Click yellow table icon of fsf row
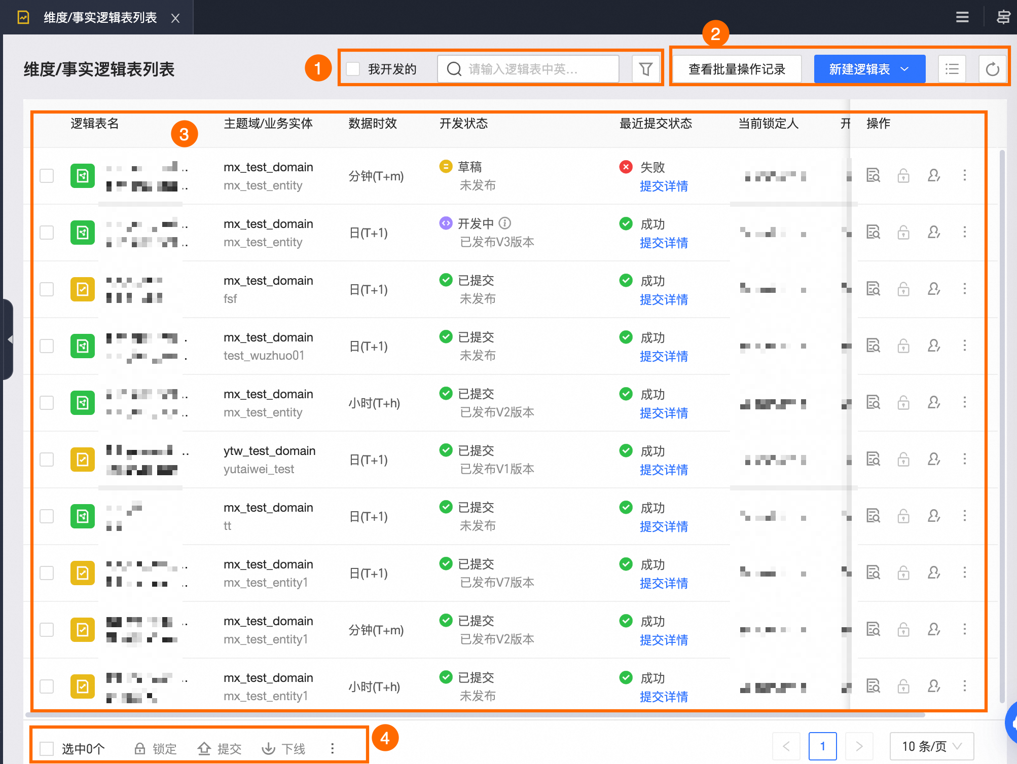This screenshot has width=1017, height=764. click(x=83, y=289)
